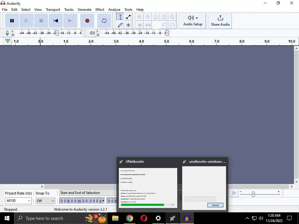299x224 pixels.
Task: Open the Select menu
Action: pos(26,10)
